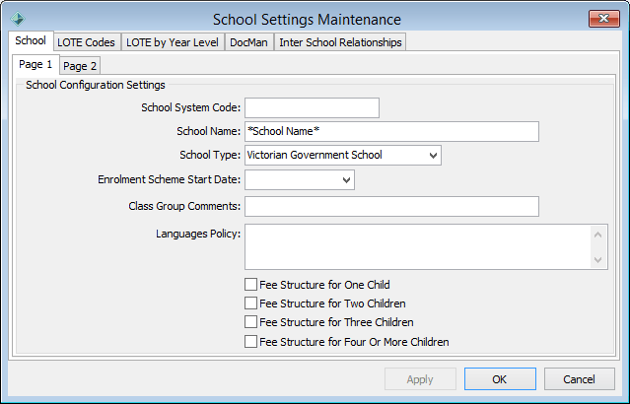This screenshot has width=630, height=404.
Task: Enable Fee Structure for One Child
Action: tap(250, 285)
